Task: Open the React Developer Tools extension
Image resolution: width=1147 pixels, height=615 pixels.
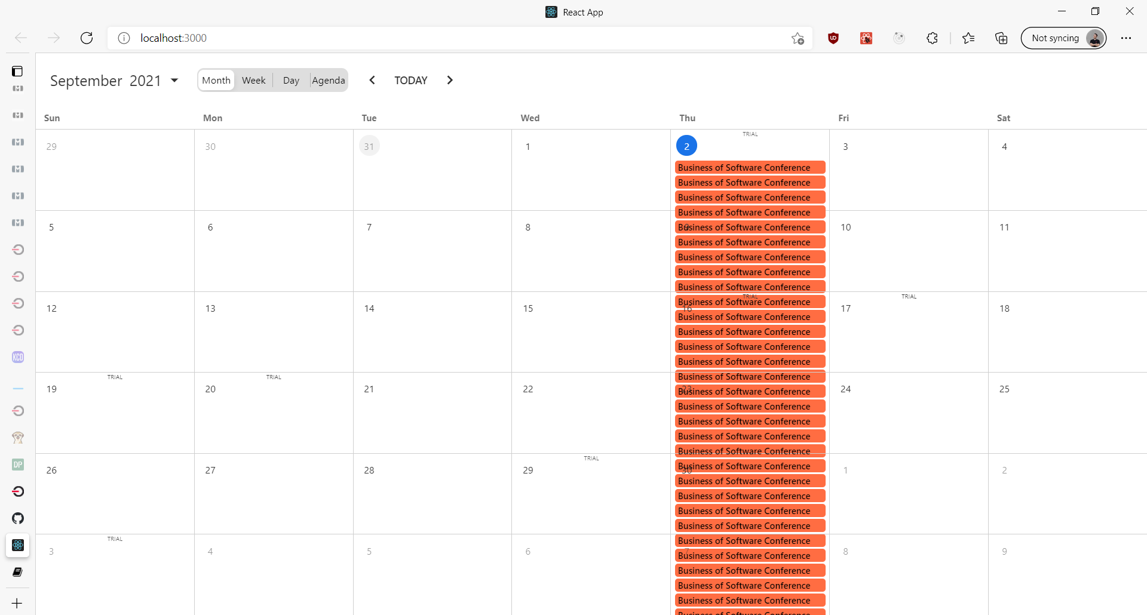Action: [x=866, y=38]
